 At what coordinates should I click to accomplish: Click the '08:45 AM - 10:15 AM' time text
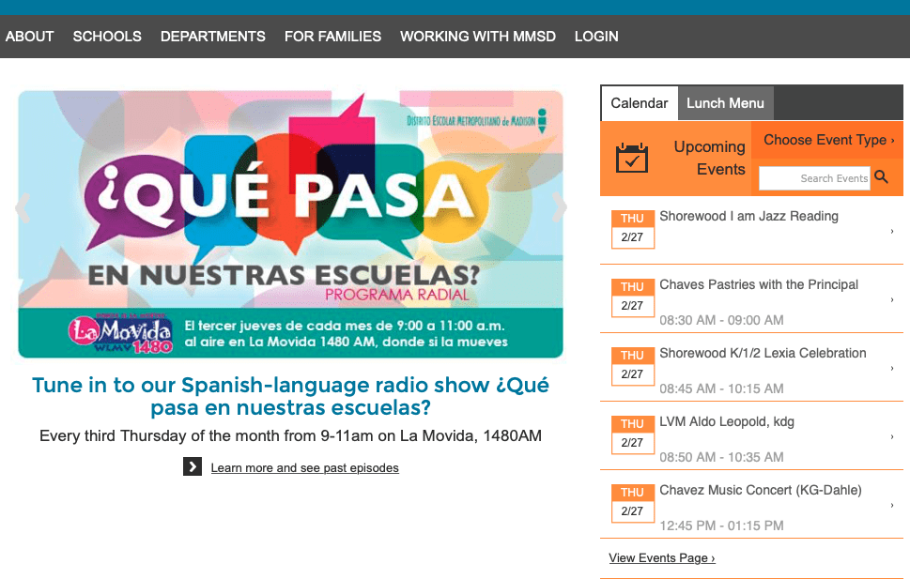coord(721,389)
